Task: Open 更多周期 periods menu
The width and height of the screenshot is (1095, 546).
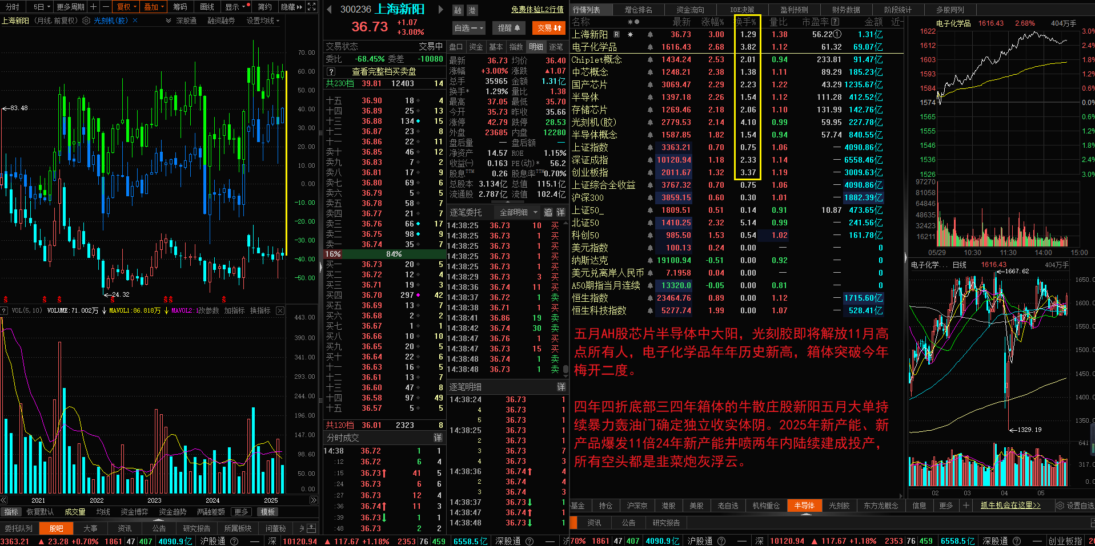Action: [x=70, y=7]
